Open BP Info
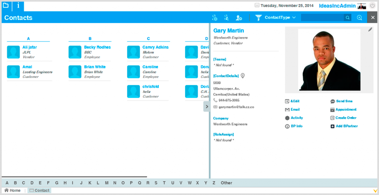This screenshot has width=379, height=195. pyautogui.click(x=294, y=126)
